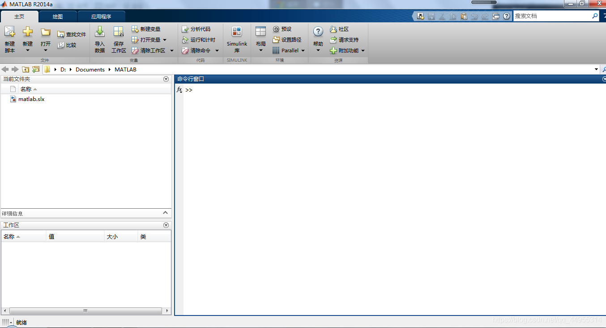
Task: Click the workspace horizontal scrollbar
Action: pyautogui.click(x=85, y=311)
